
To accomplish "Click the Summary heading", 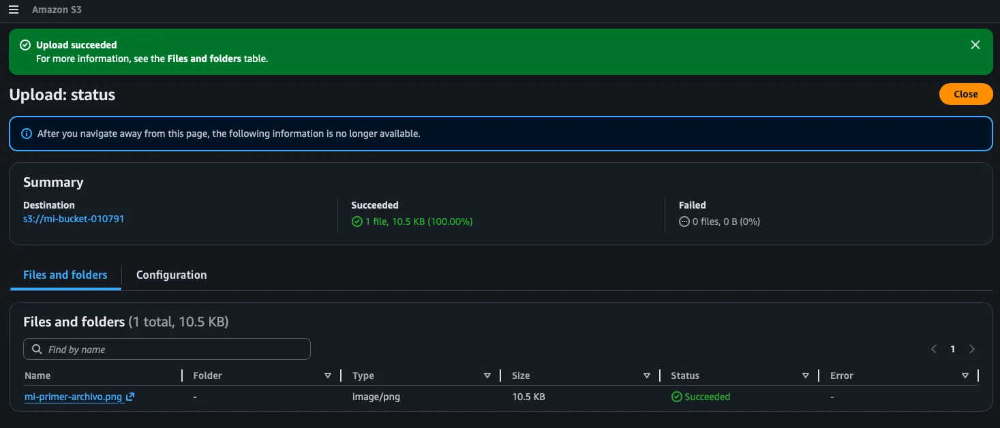I will (53, 182).
